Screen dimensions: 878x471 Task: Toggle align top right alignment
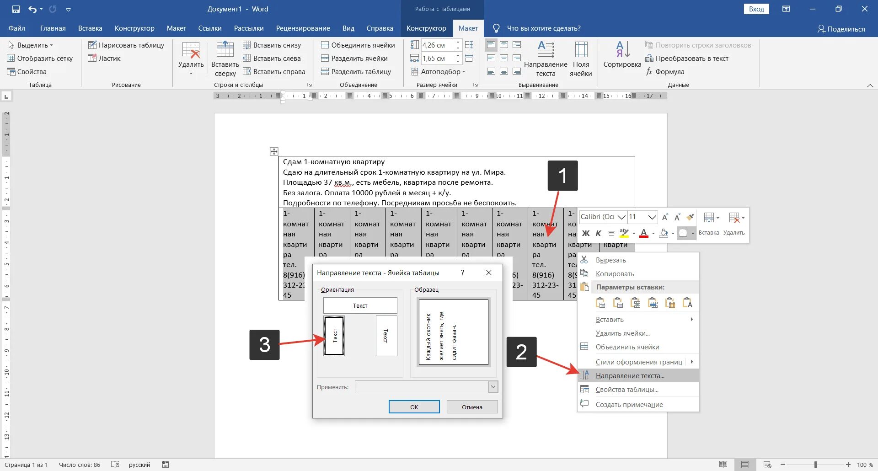pyautogui.click(x=517, y=45)
